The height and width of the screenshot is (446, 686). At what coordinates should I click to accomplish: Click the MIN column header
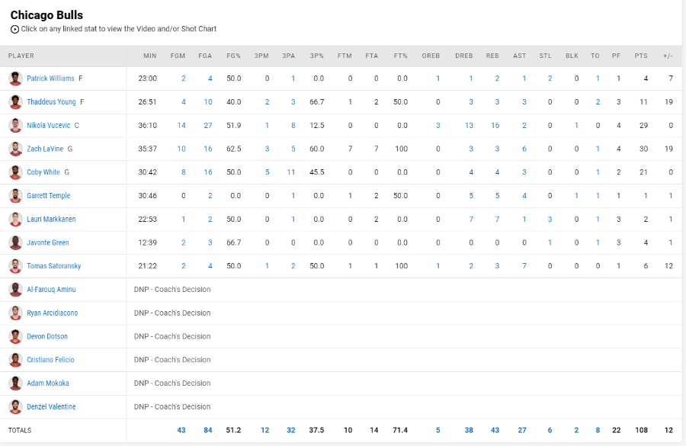pos(150,56)
